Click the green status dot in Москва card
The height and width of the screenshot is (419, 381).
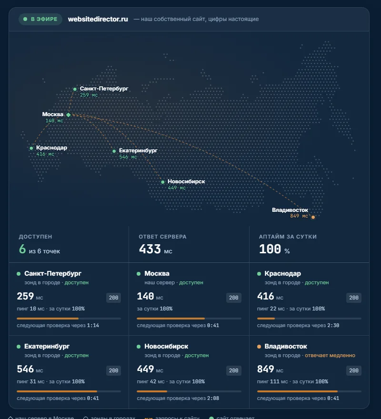pyautogui.click(x=139, y=274)
